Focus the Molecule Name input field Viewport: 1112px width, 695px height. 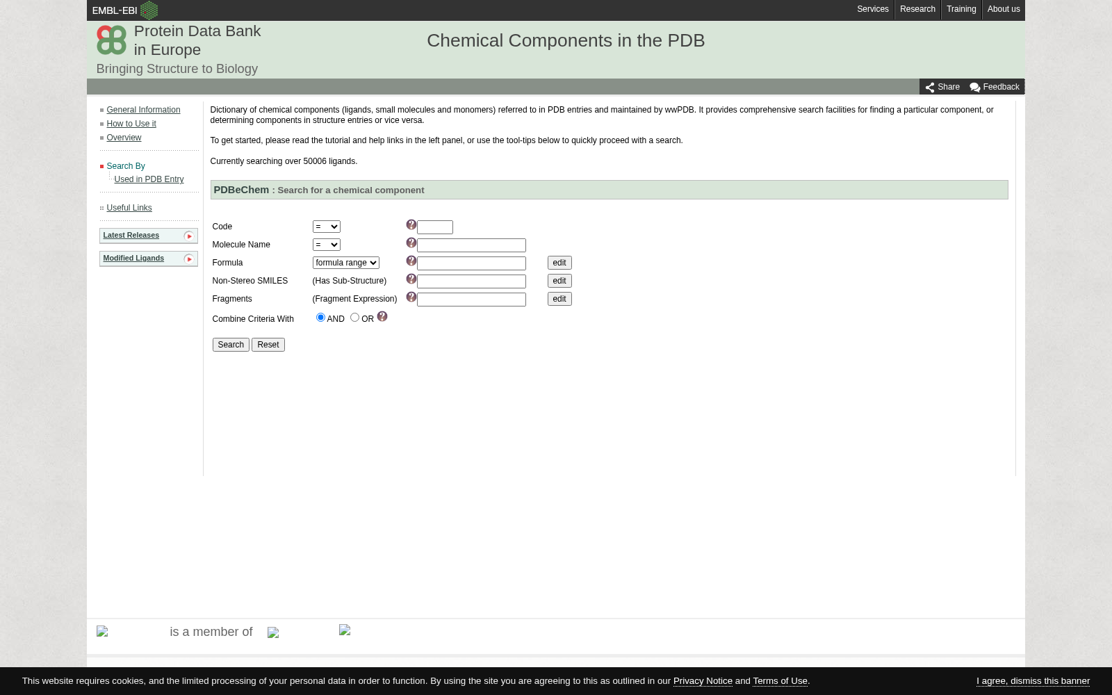(471, 245)
